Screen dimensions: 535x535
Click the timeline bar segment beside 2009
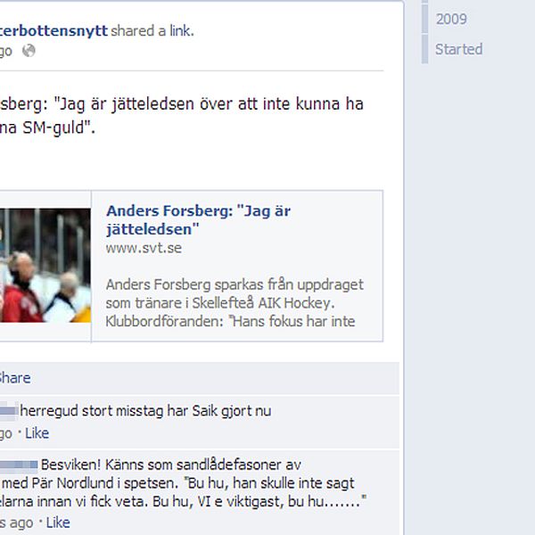tap(424, 19)
